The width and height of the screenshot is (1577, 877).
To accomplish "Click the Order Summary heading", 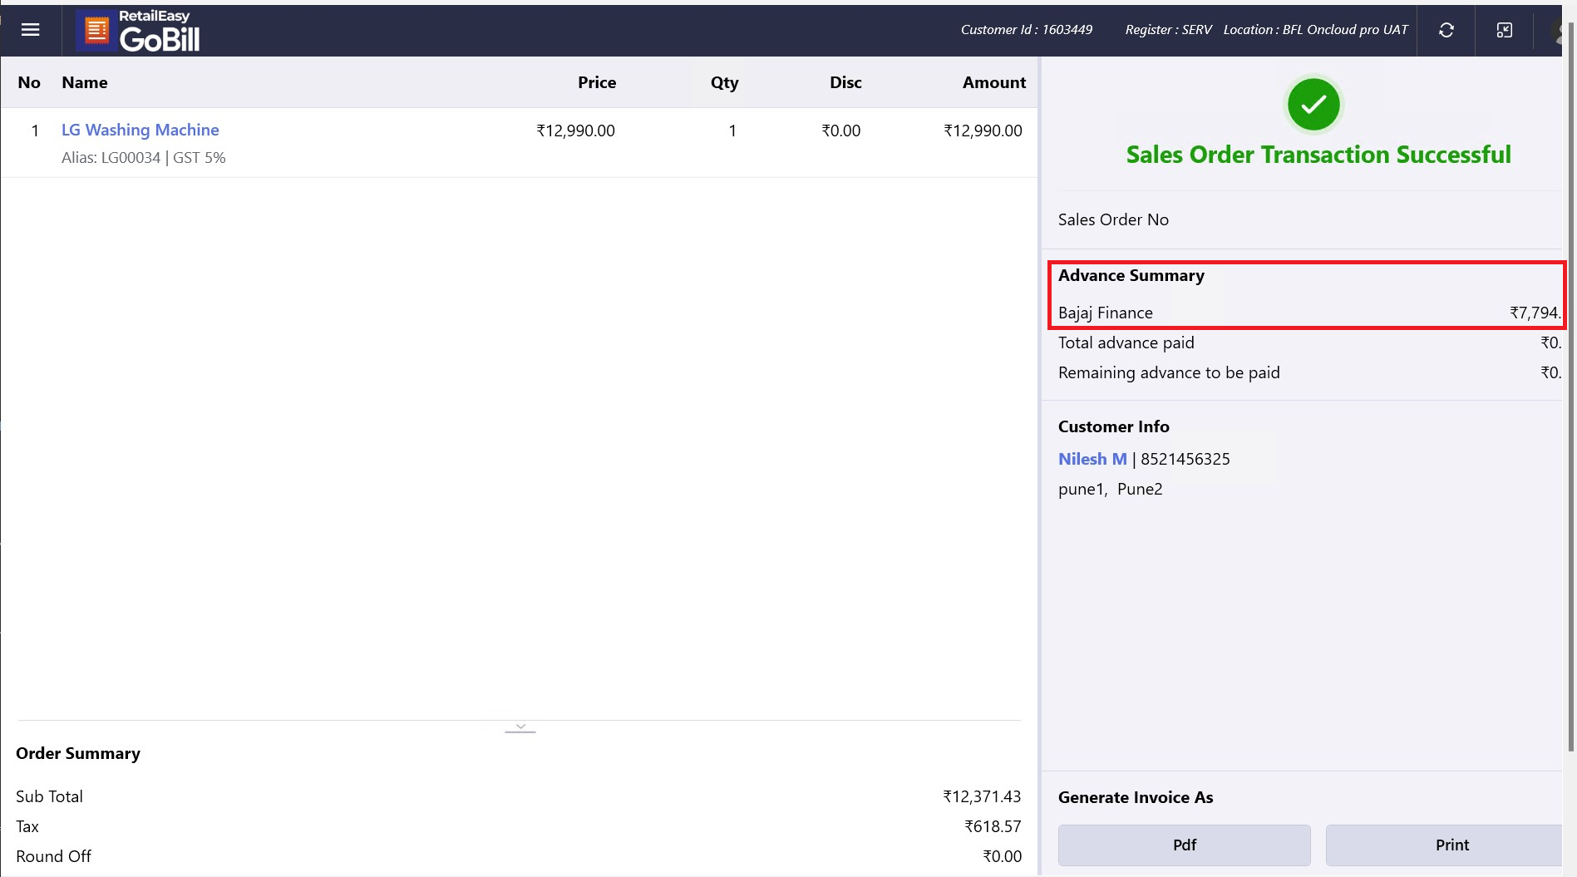I will (x=78, y=753).
